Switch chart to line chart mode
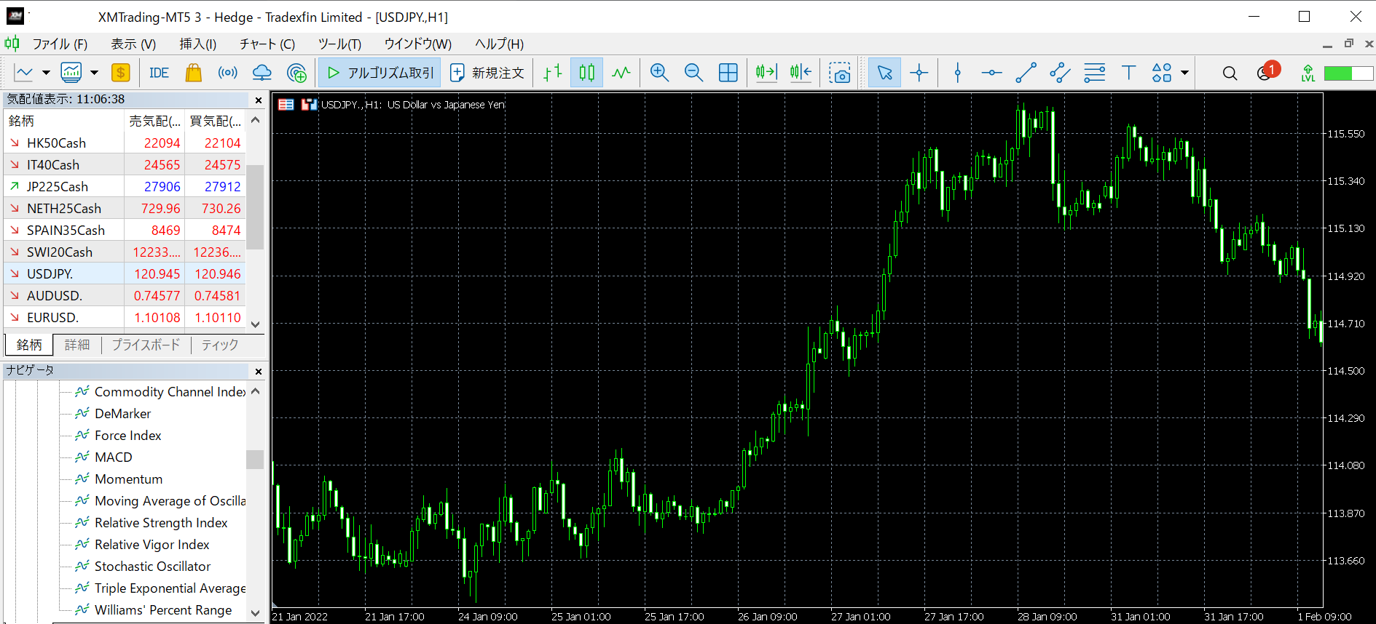The image size is (1376, 624). 621,73
